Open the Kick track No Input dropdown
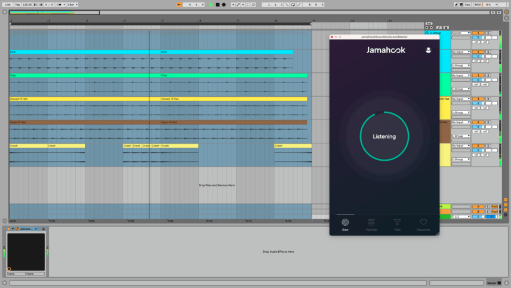This screenshot has width=511, height=288. coord(461,52)
